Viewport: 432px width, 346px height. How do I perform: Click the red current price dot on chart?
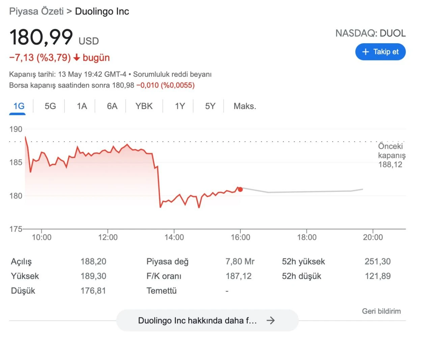240,189
